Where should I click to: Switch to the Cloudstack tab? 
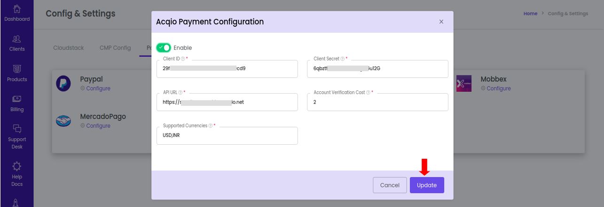(x=69, y=48)
